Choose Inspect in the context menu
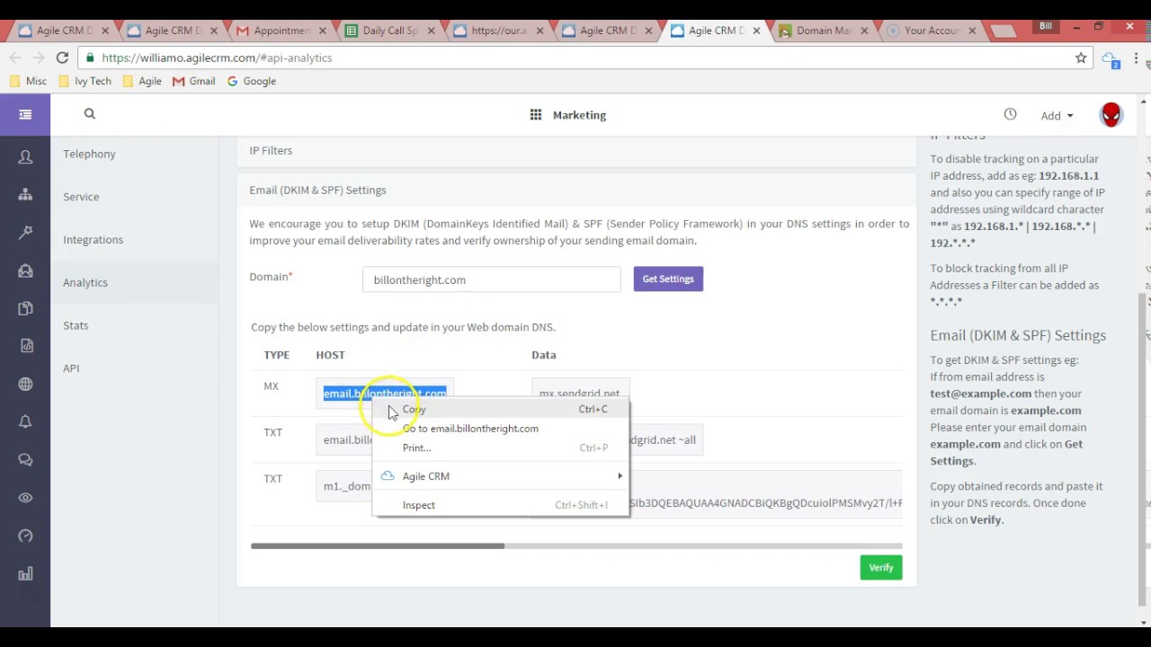 point(501,505)
